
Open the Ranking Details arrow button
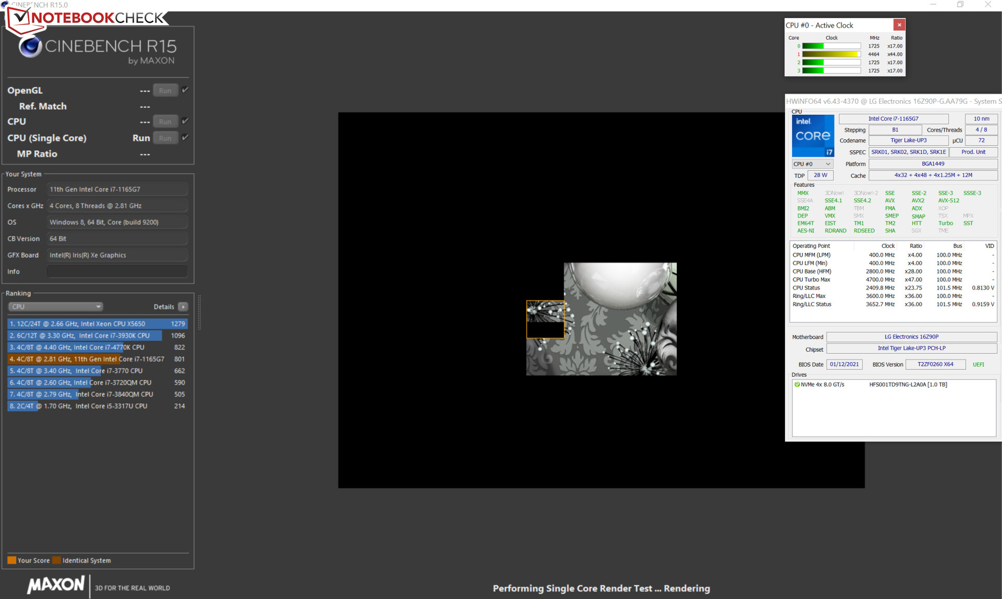click(x=183, y=307)
